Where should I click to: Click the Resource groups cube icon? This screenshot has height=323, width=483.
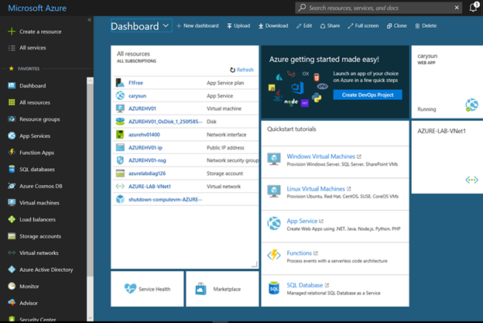click(12, 119)
